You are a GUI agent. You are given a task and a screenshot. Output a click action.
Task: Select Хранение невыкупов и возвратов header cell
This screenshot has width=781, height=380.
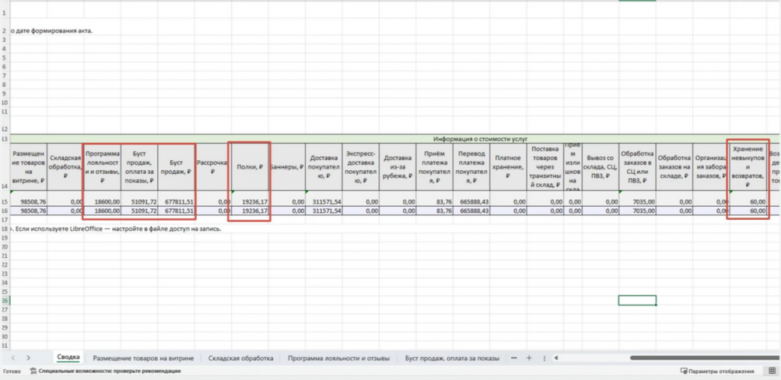tap(747, 166)
